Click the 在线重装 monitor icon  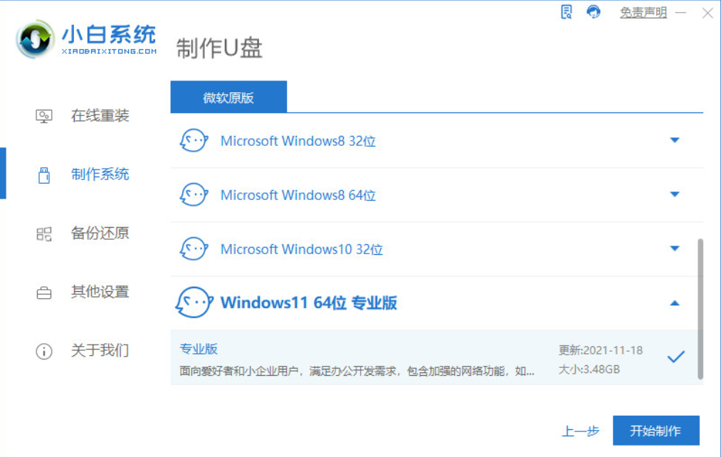click(44, 116)
